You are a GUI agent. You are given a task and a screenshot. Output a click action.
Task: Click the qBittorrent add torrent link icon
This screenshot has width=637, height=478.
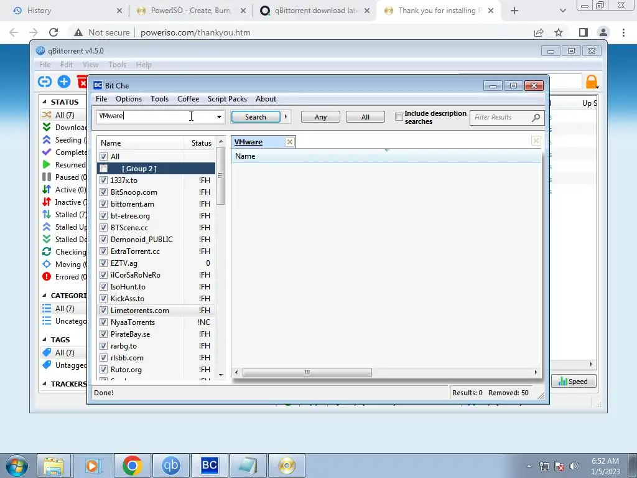click(x=45, y=82)
